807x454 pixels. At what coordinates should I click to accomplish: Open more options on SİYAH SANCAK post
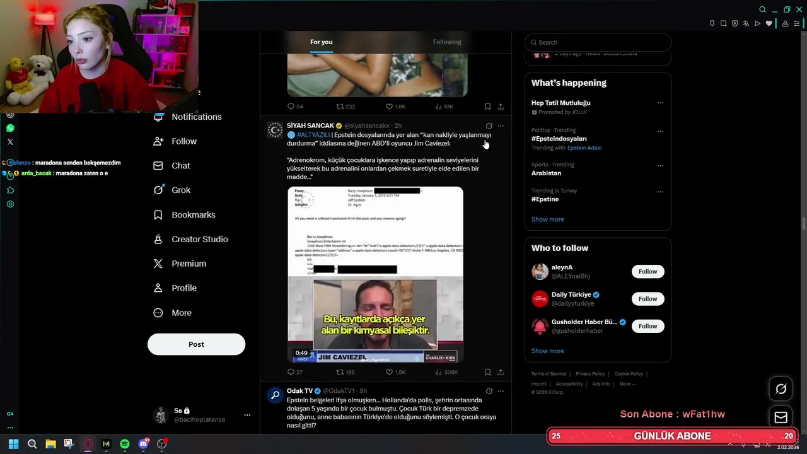point(501,125)
